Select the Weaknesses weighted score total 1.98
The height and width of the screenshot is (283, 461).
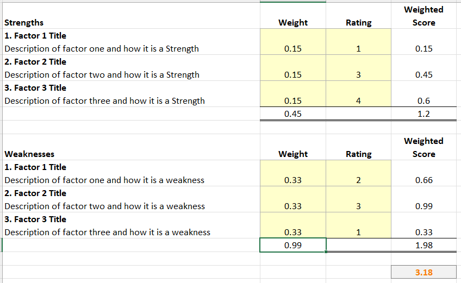423,246
